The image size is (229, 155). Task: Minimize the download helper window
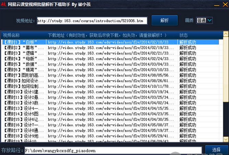pyautogui.click(x=215, y=4)
